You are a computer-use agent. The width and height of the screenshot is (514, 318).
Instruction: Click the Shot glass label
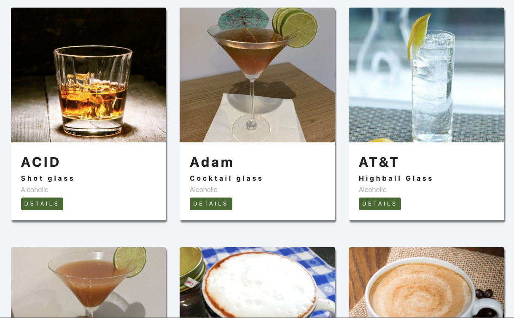click(x=48, y=178)
